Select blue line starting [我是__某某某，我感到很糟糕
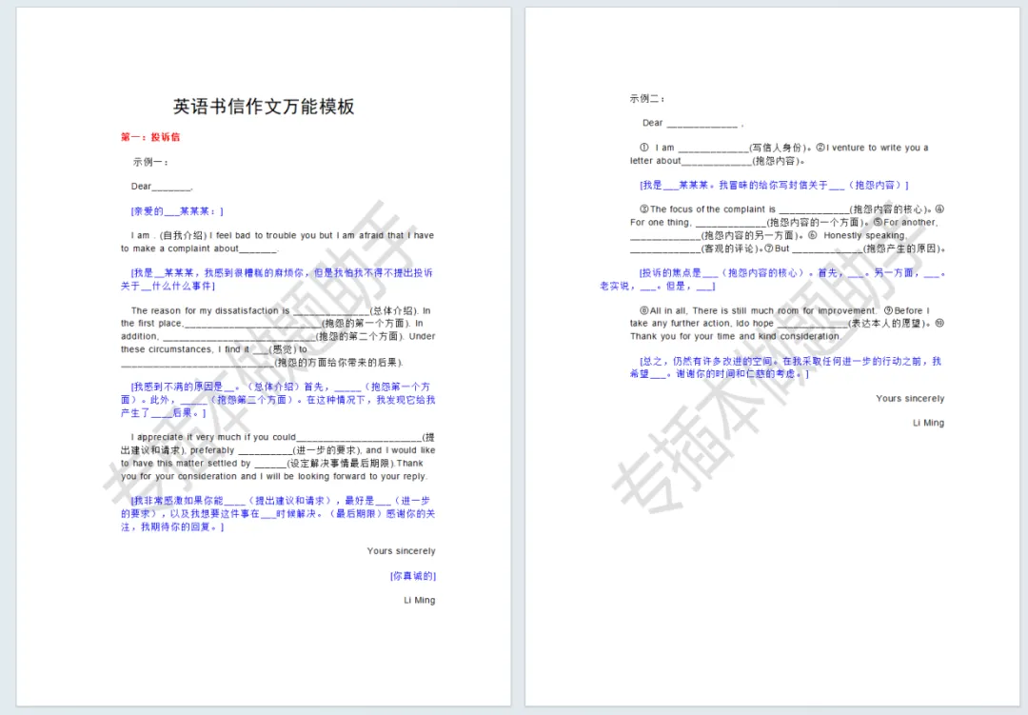This screenshot has width=1028, height=715. click(x=282, y=273)
